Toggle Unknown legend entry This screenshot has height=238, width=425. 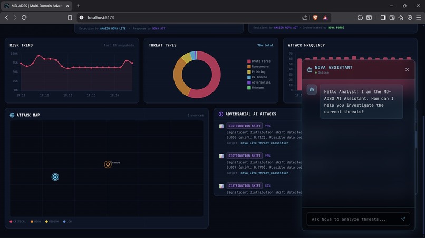pyautogui.click(x=255, y=88)
